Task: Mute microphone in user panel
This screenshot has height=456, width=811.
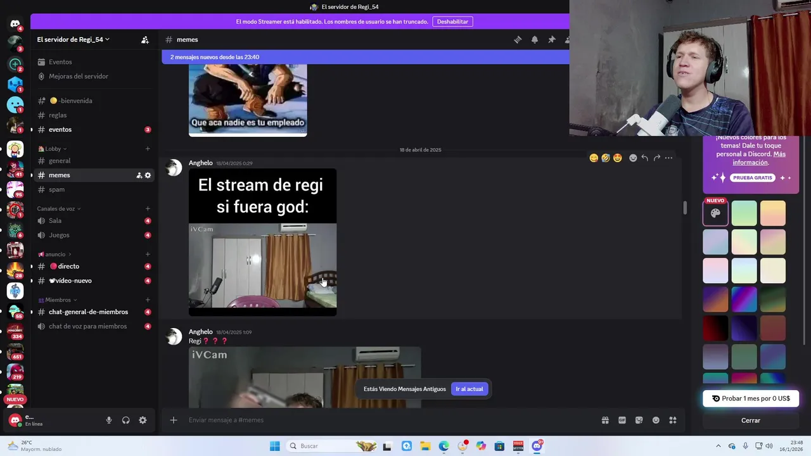Action: 109,420
